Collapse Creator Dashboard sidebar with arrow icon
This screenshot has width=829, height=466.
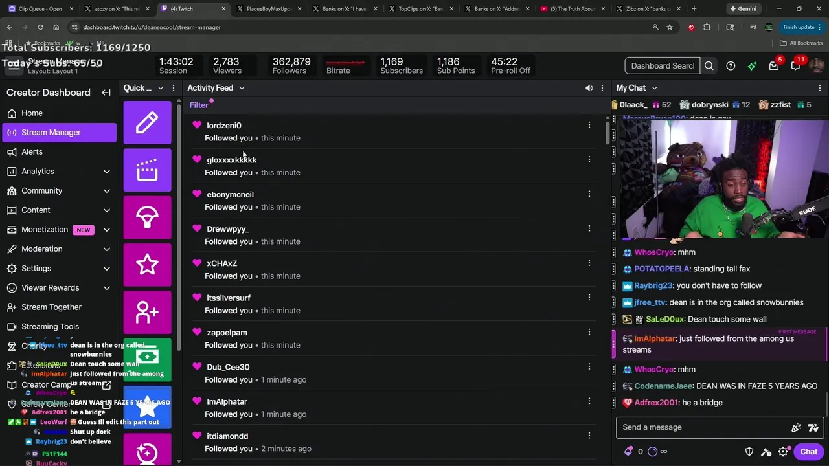coord(106,93)
